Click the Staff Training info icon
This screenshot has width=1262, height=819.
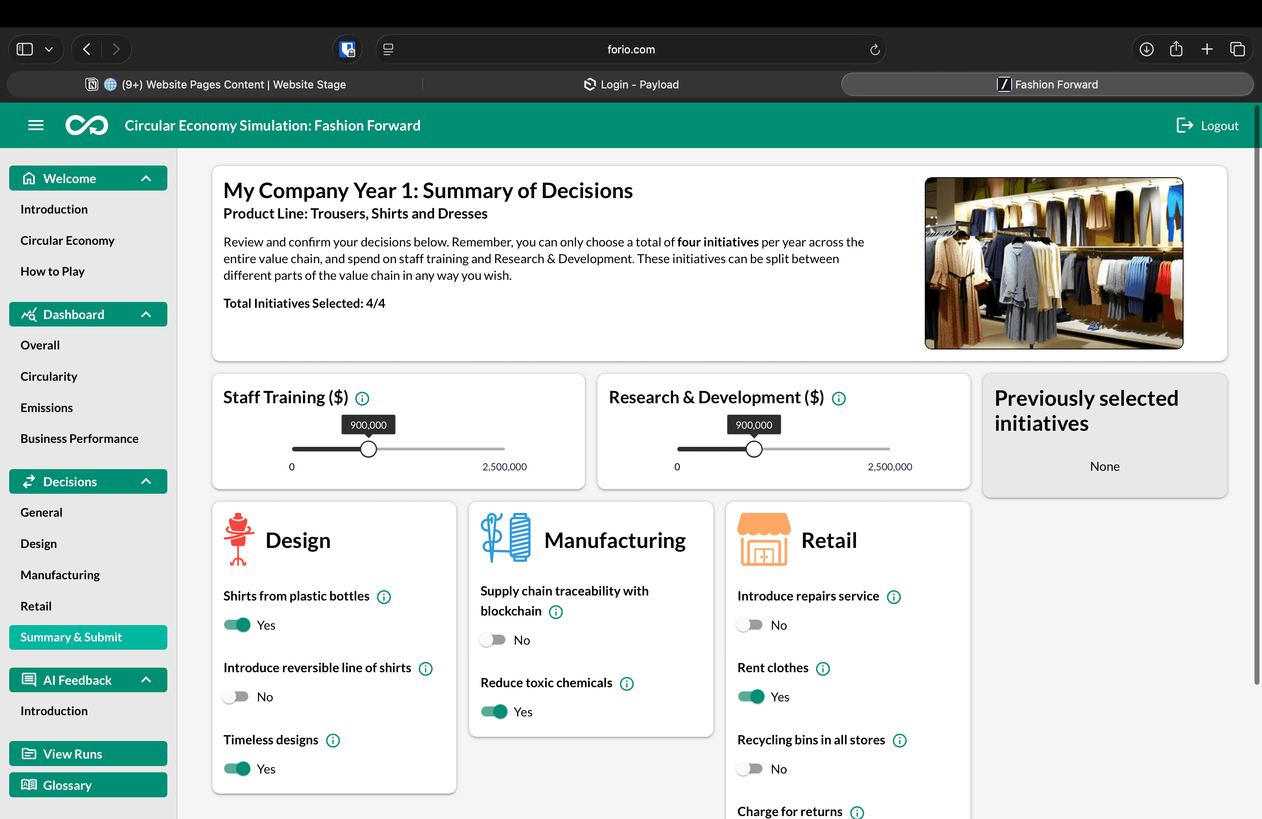pyautogui.click(x=362, y=398)
